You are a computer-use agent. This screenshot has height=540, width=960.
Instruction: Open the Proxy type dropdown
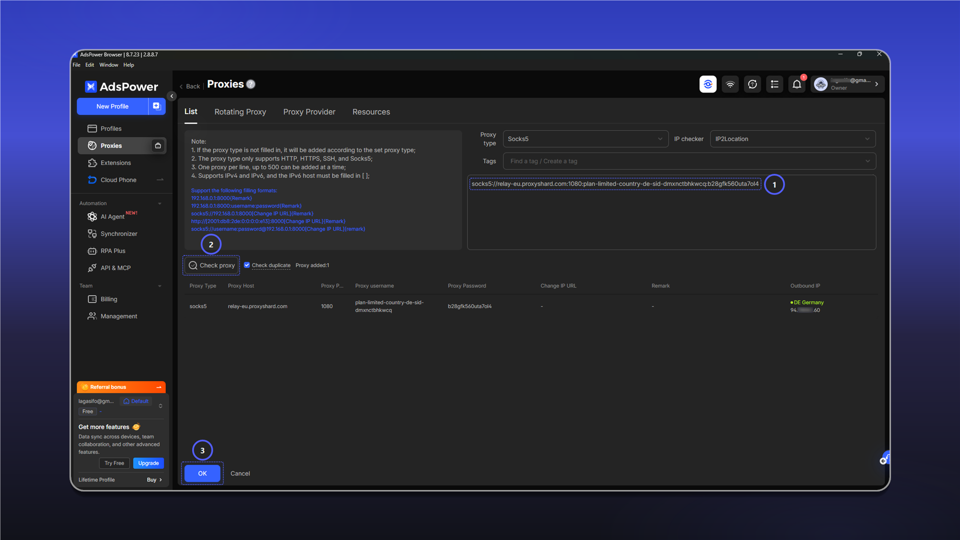click(x=585, y=139)
